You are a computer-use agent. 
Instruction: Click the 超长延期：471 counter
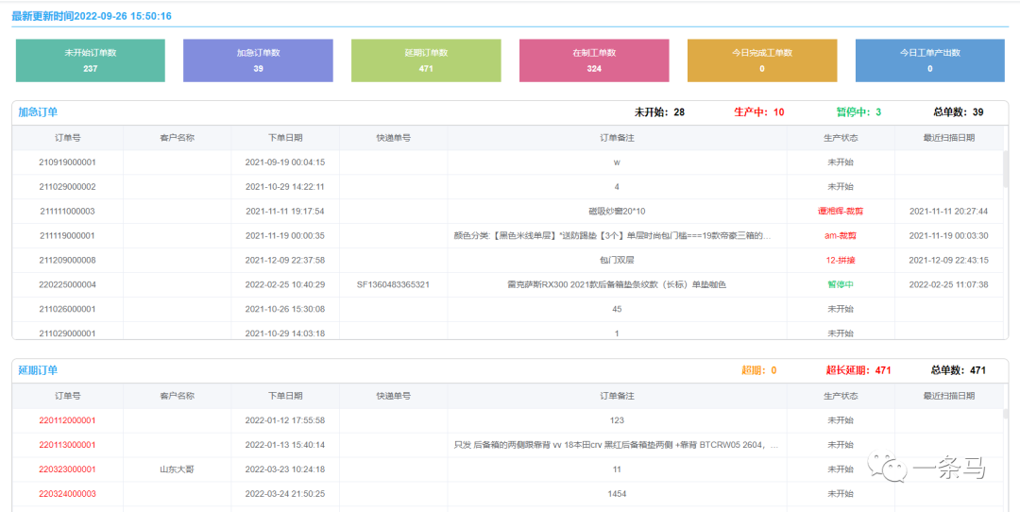[858, 370]
